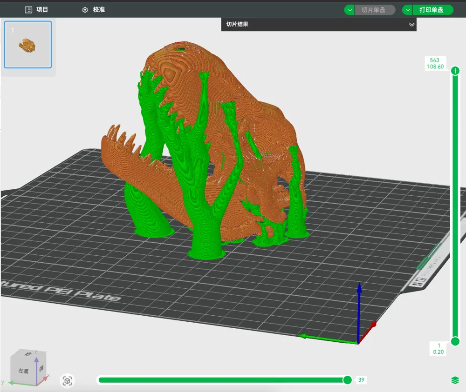Click the 切片结果 panel title
This screenshot has width=466, height=392.
pos(237,24)
